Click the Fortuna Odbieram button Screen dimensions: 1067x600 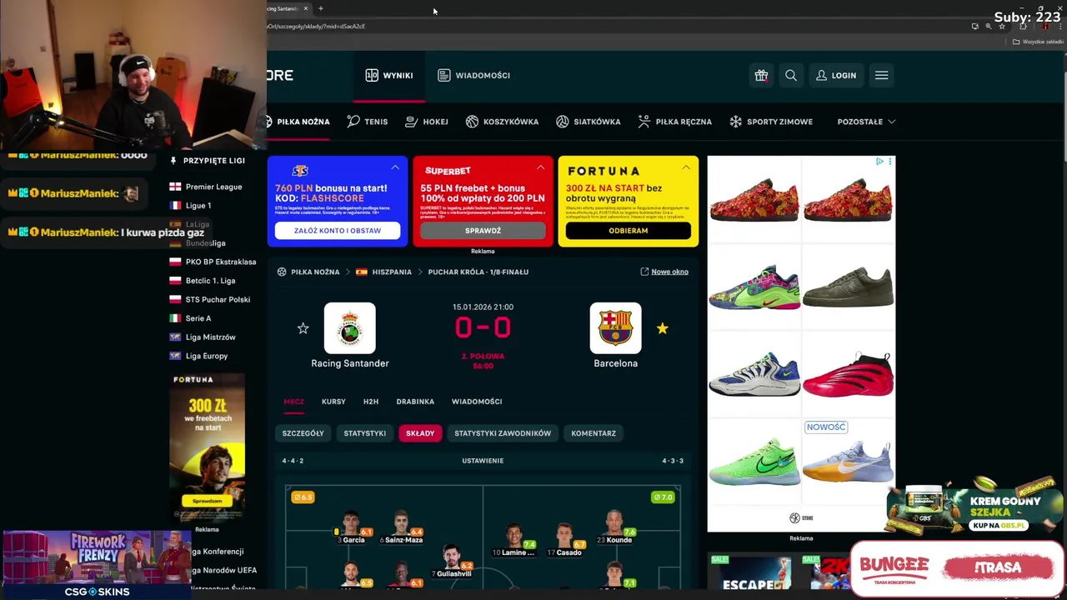628,231
